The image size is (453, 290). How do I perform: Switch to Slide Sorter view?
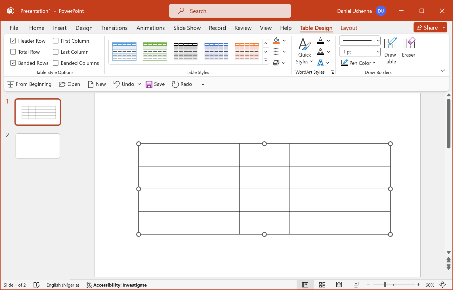(322, 285)
